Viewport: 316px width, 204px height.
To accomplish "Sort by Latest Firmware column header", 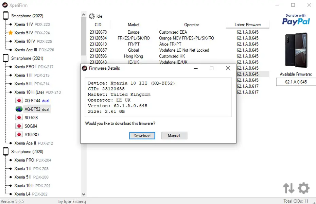I will point(247,24).
